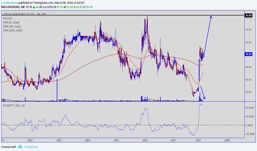Select the EMA (5, close) indicator label

point(11,22)
